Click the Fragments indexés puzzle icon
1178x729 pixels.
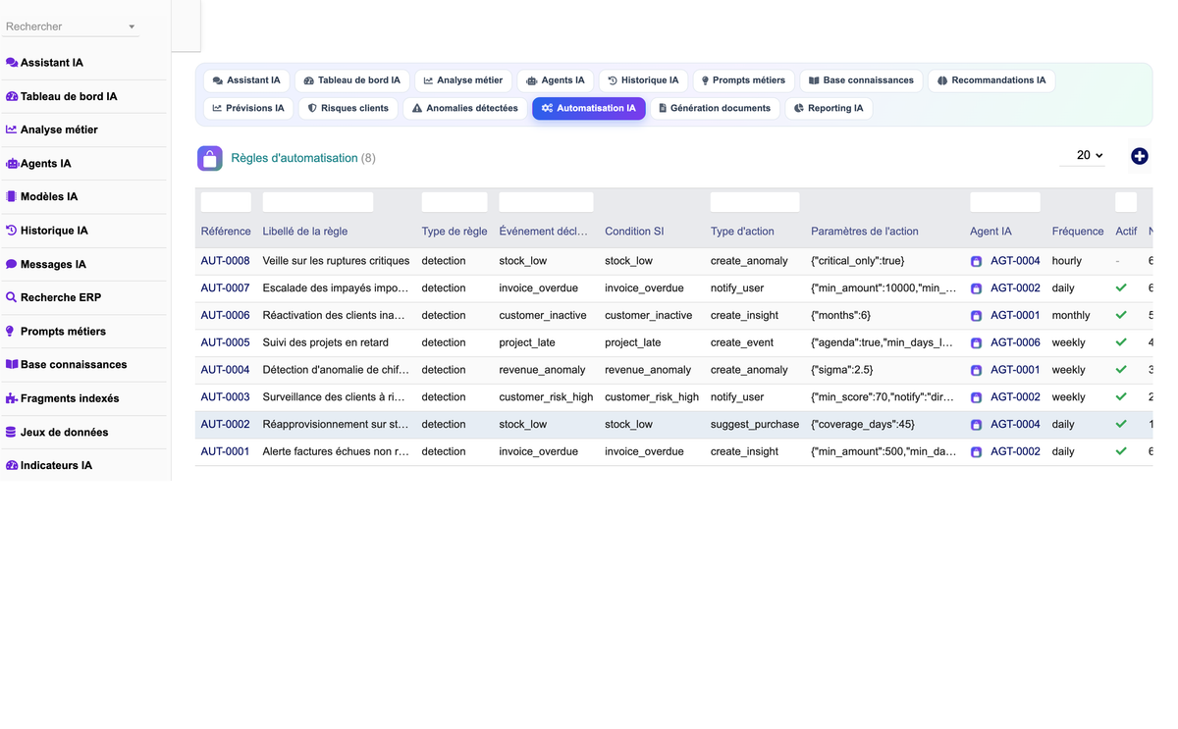click(12, 398)
